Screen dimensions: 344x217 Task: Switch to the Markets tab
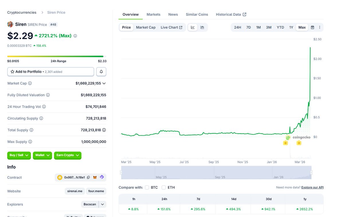click(153, 14)
